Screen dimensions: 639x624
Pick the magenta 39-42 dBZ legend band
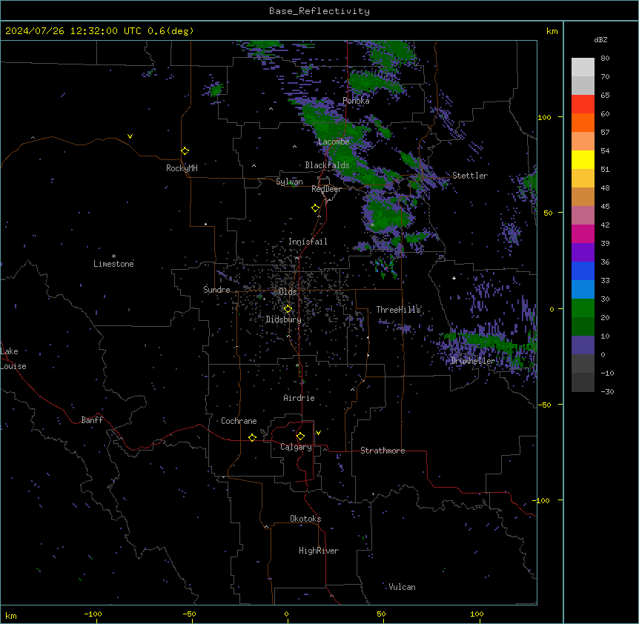583,234
